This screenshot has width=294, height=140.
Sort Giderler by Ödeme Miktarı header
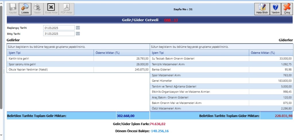pos(271,53)
